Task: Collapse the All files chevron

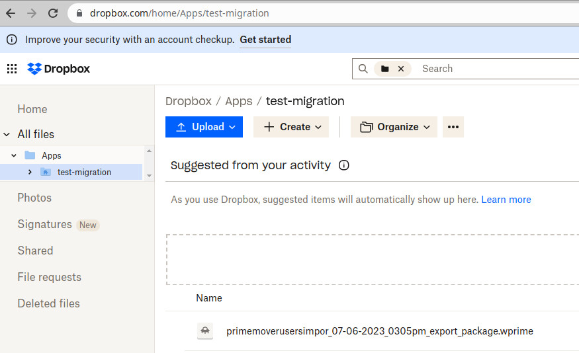Action: click(7, 134)
